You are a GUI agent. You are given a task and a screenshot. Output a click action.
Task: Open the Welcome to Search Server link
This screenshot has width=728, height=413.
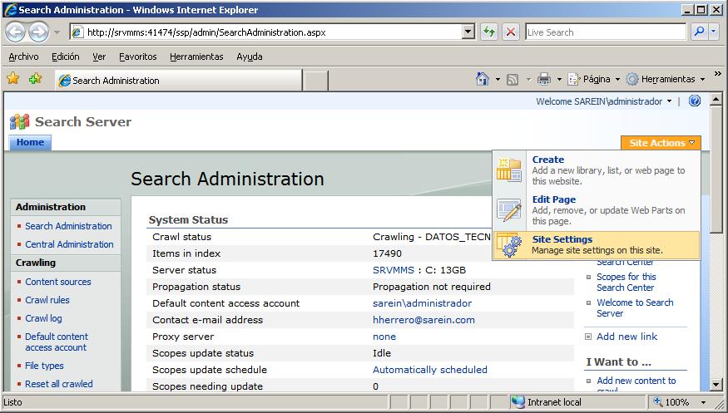pyautogui.click(x=635, y=307)
